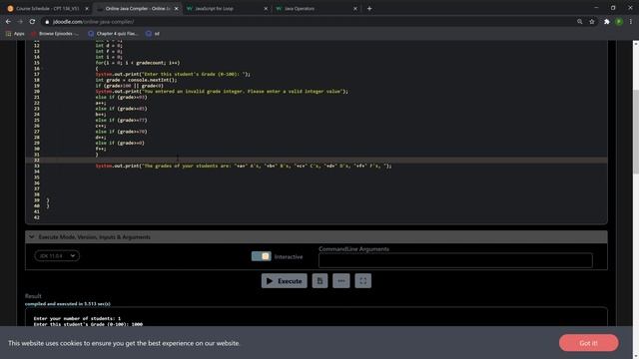The height and width of the screenshot is (359, 639).
Task: Open the Chrome three-dot menu
Action: pyautogui.click(x=630, y=22)
